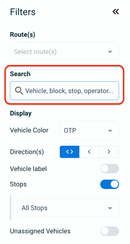Enable Unassigned Vehicles switch
The image size is (130, 244).
tap(110, 231)
